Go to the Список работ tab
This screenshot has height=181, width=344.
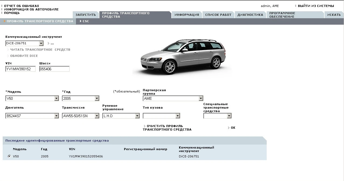[x=218, y=15]
